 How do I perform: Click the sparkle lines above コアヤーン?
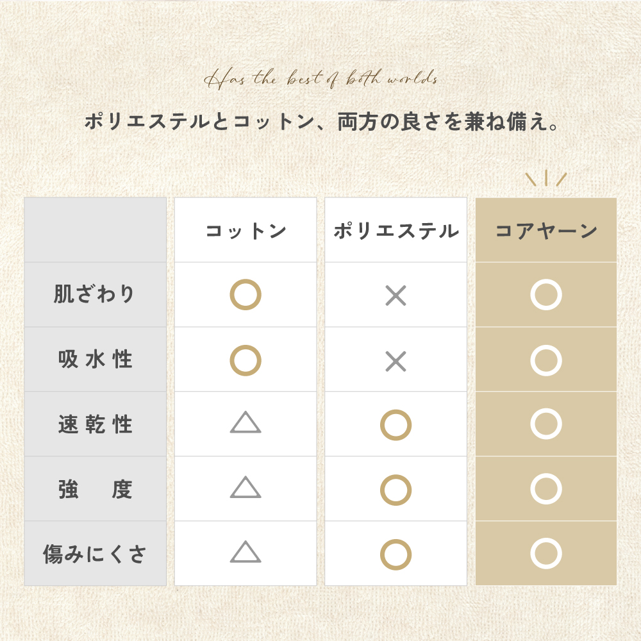(545, 178)
